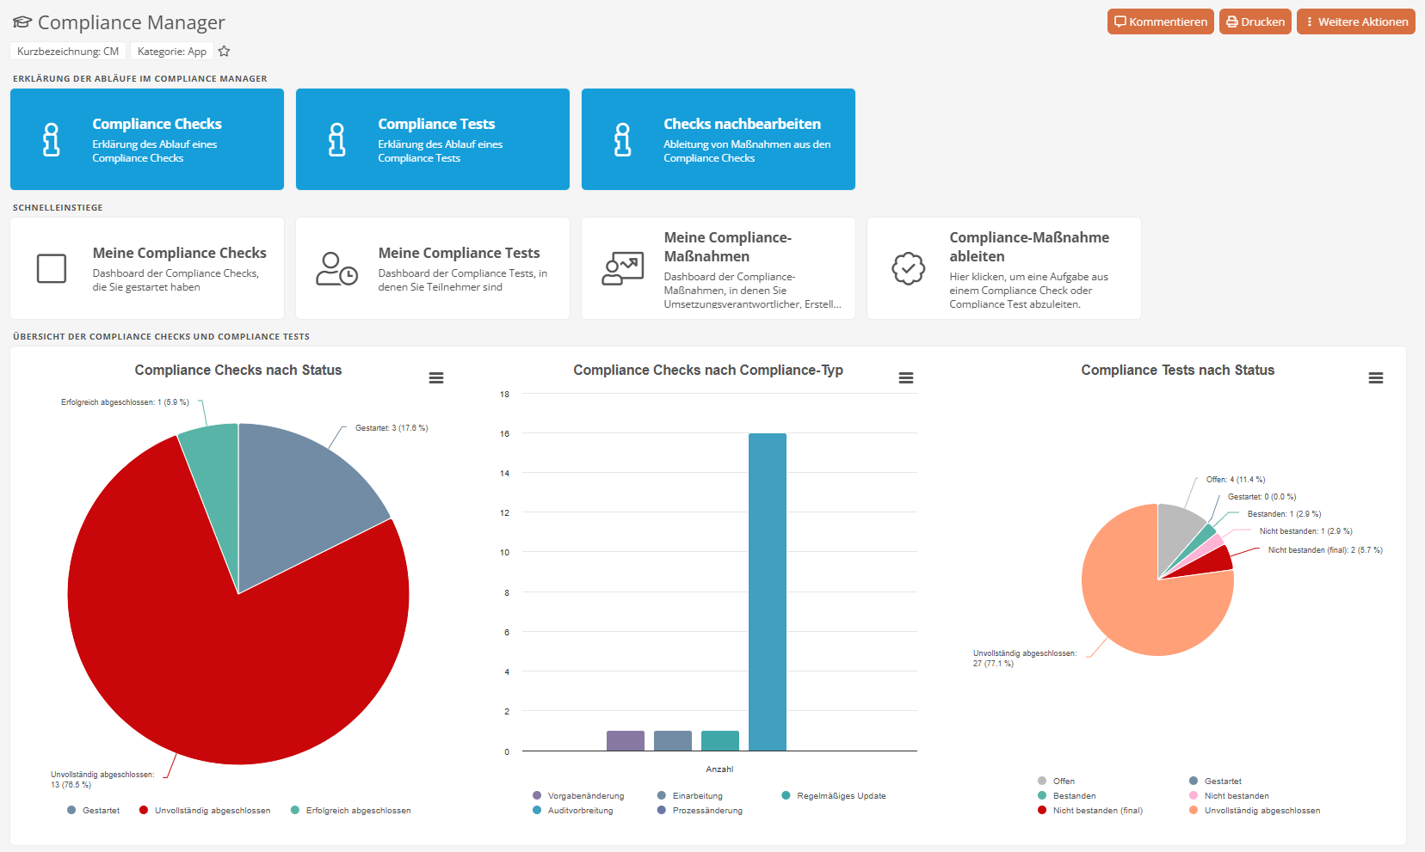Click the info icon on Compliance Checks tile
The image size is (1425, 852).
[x=52, y=139]
